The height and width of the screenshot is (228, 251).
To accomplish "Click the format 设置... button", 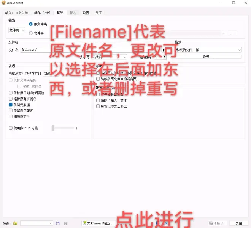I will pos(208,57).
